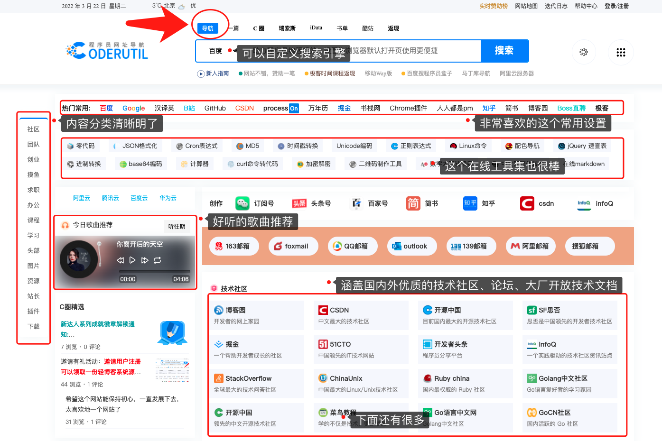This screenshot has height=441, width=662.
Task: Open the Linux命令 tool
Action: point(468,146)
